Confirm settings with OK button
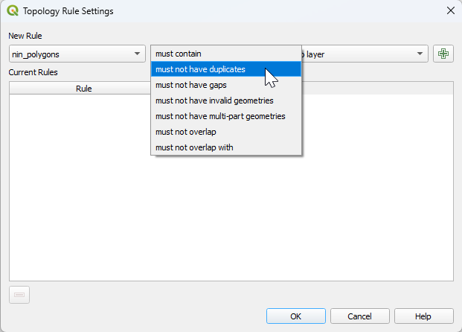Image resolution: width=462 pixels, height=332 pixels. click(295, 316)
